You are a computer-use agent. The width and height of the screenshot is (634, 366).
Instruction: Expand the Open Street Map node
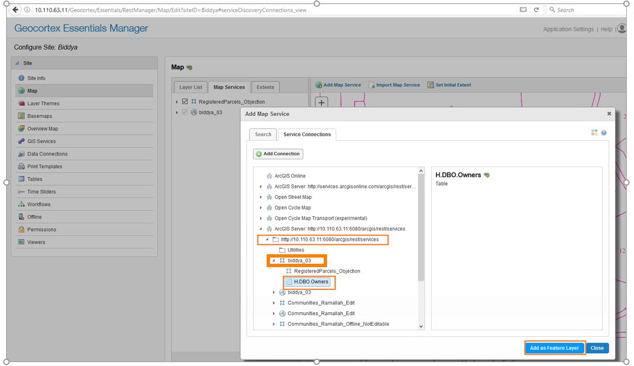[x=261, y=197]
